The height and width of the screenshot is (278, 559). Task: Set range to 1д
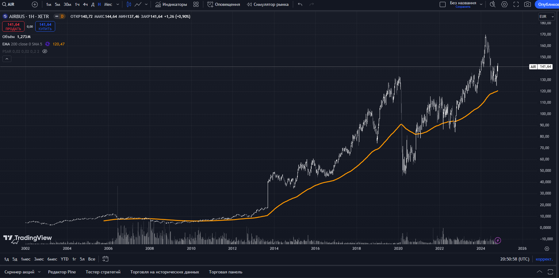[x=6, y=259]
